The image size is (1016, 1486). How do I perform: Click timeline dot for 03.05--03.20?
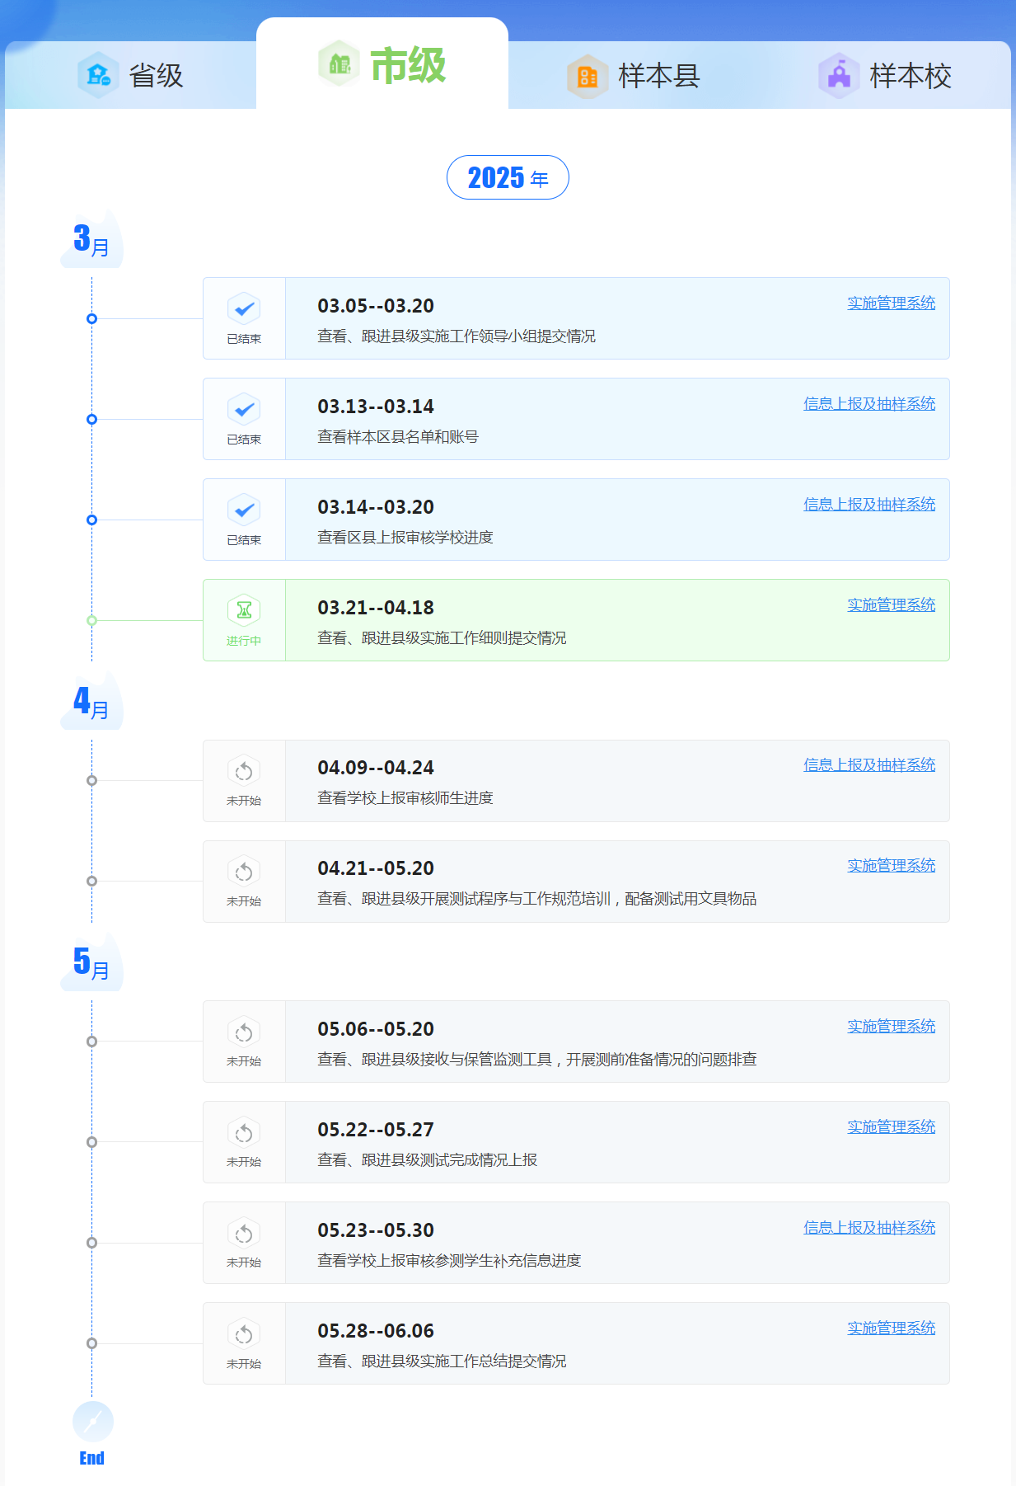point(91,318)
